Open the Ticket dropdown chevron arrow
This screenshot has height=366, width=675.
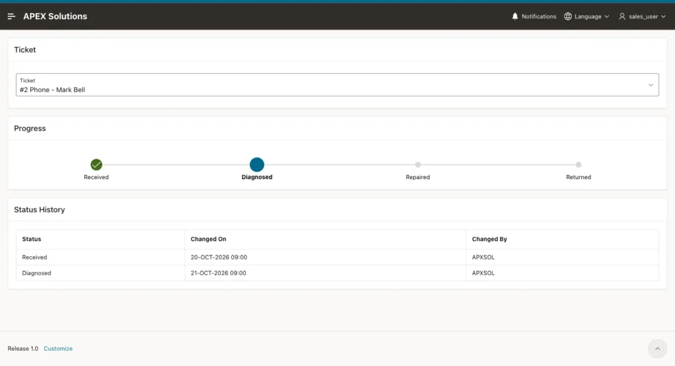coord(651,85)
